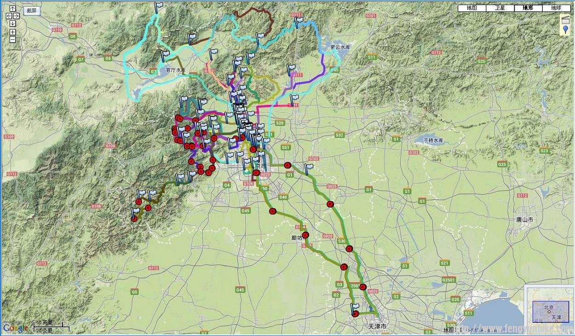This screenshot has width=575, height=336.
Task: Click the film clapperboard icon
Action: (565, 20)
